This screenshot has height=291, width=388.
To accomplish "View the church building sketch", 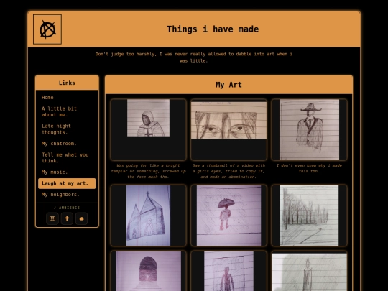I will coord(149,216).
